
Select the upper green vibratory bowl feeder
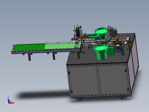tap(101, 33)
